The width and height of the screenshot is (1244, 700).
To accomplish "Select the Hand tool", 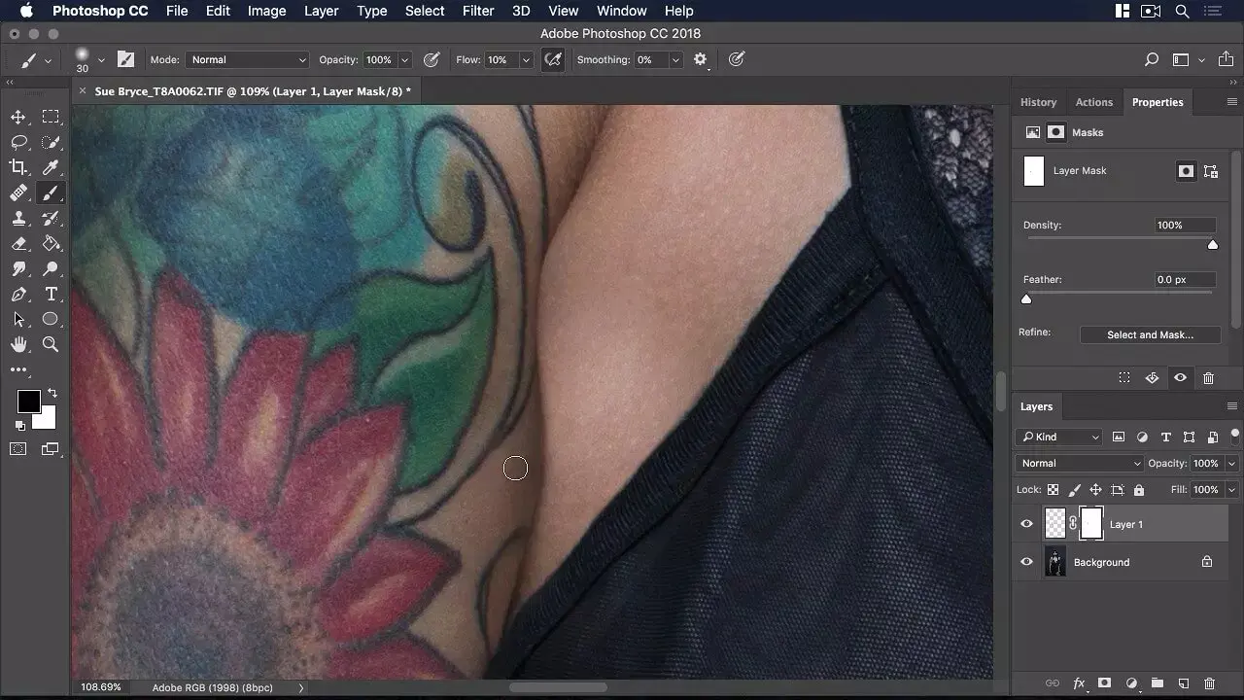I will click(18, 344).
